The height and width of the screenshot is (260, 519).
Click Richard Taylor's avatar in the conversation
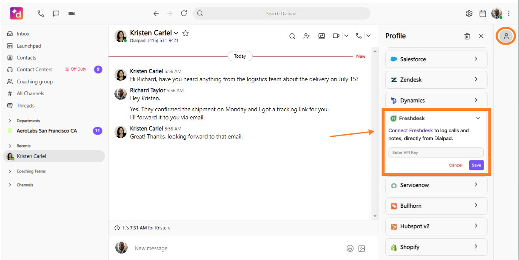click(121, 94)
